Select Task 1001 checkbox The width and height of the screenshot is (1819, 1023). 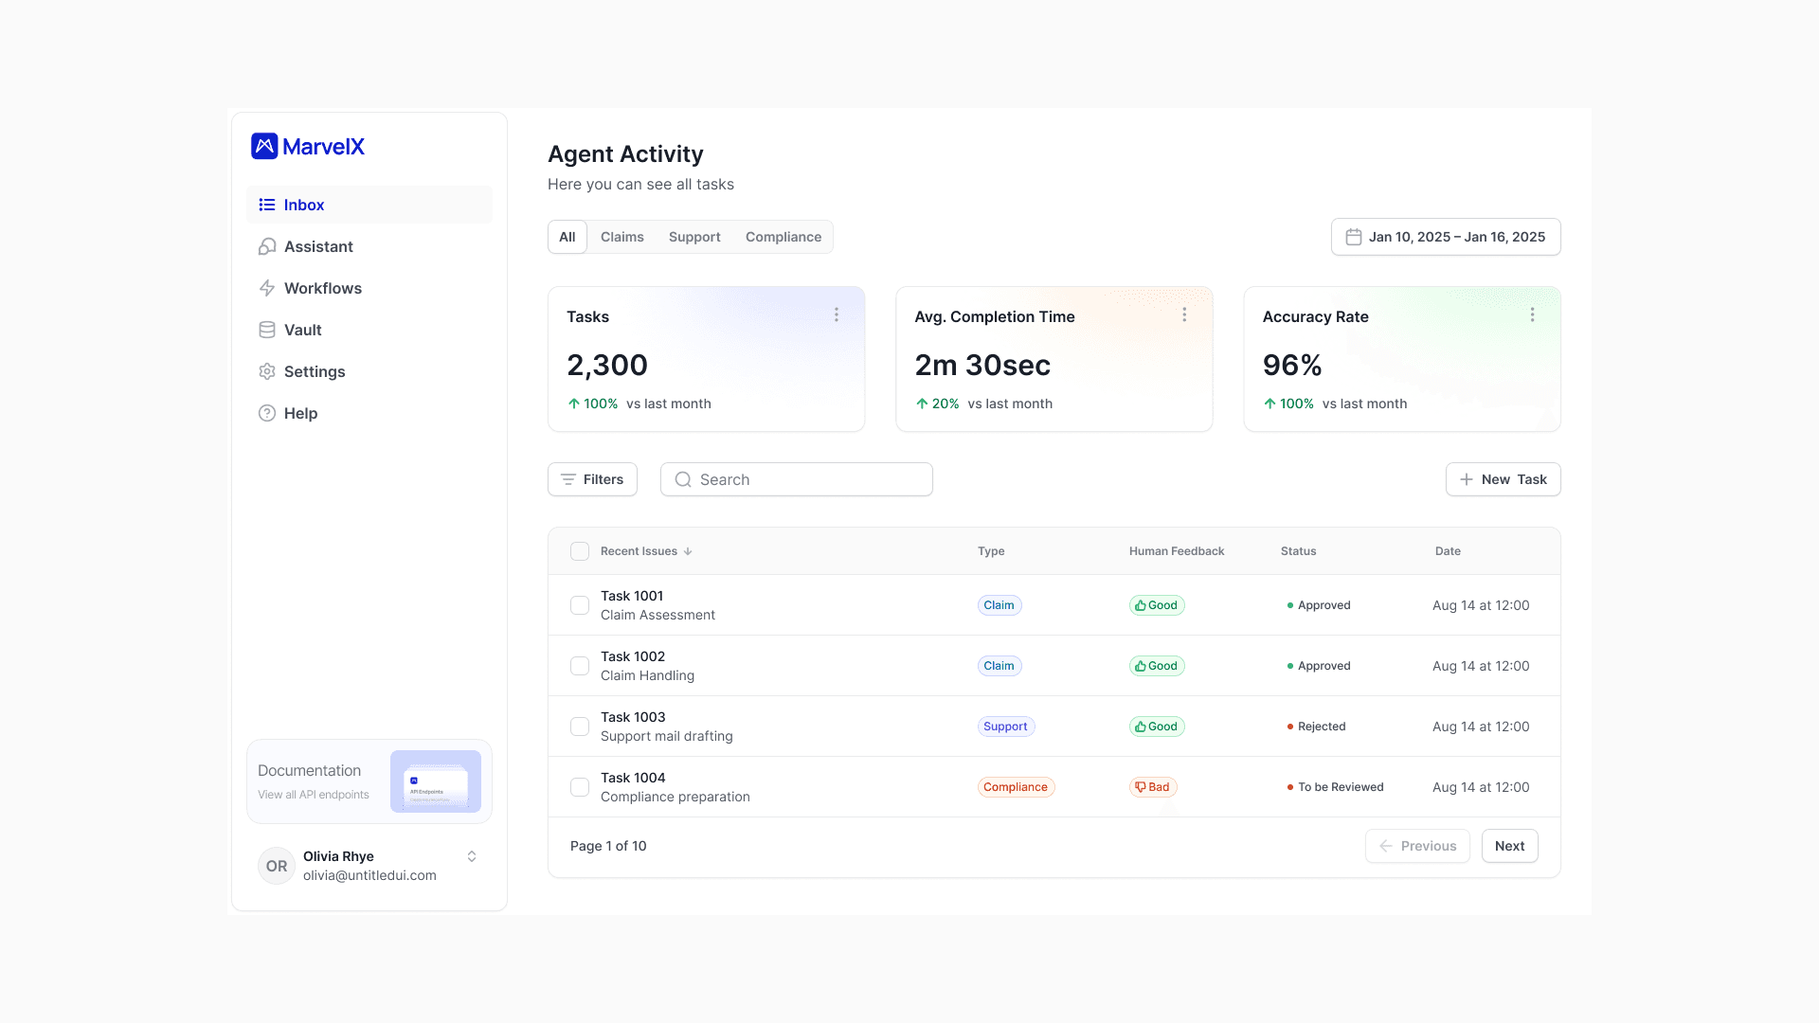tap(580, 605)
